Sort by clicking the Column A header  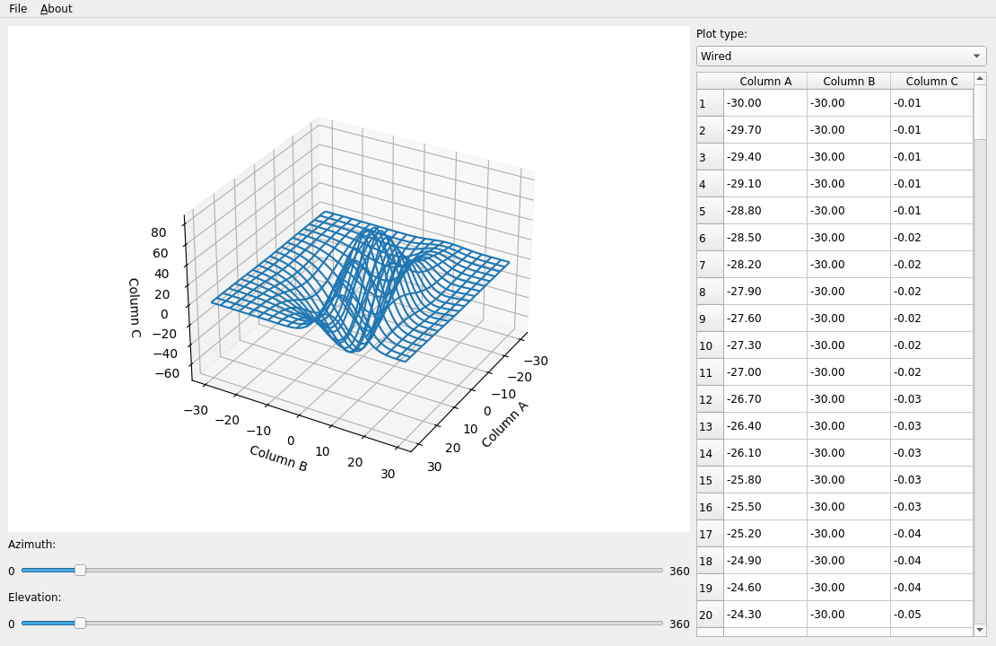pyautogui.click(x=766, y=81)
